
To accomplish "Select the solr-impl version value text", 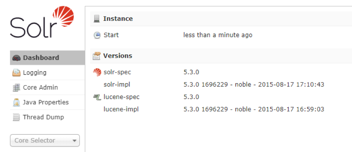I will 253,85.
